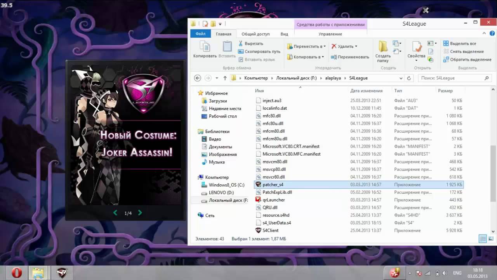Image resolution: width=497 pixels, height=280 pixels.
Task: Open the recent locations dropdown arrow
Action: pyautogui.click(x=217, y=78)
